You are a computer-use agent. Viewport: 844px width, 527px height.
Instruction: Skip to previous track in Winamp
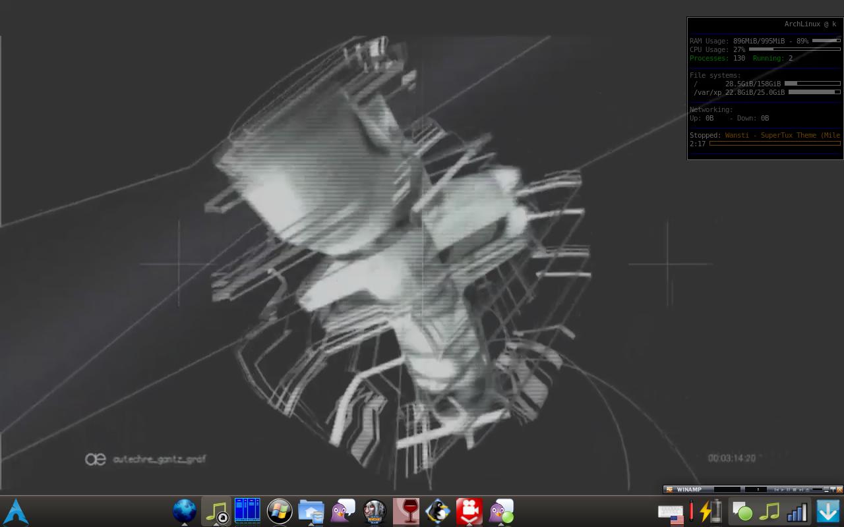click(777, 489)
